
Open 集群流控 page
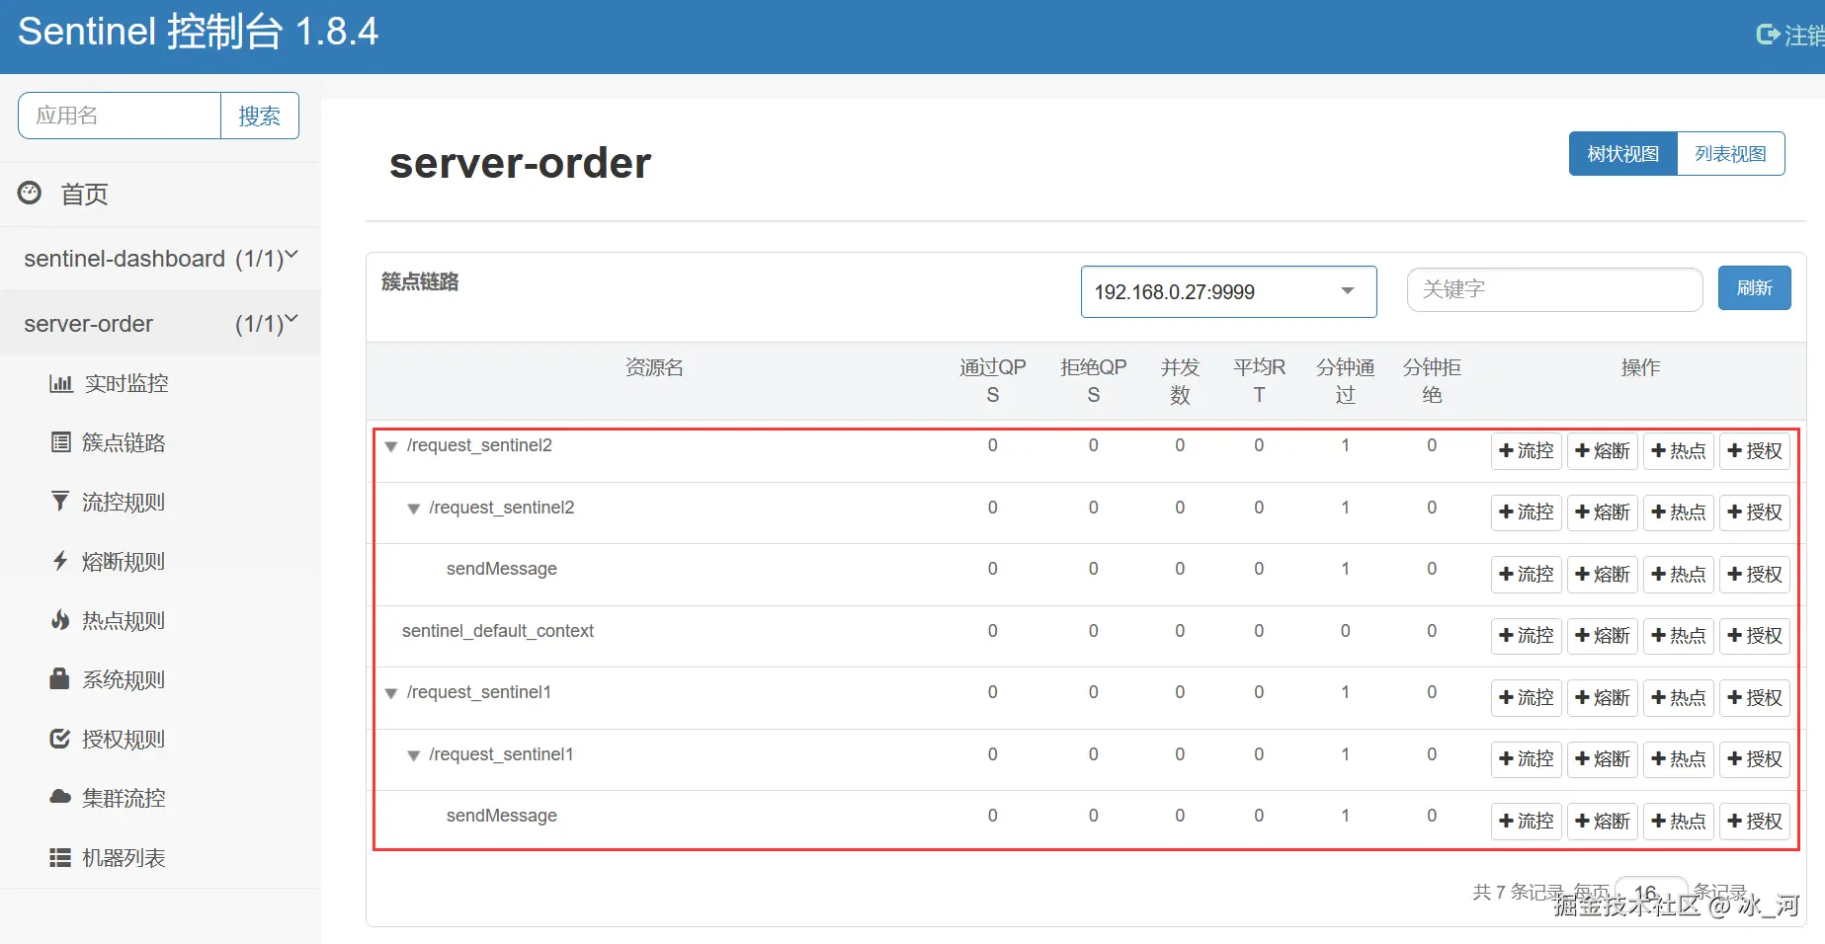pos(124,798)
